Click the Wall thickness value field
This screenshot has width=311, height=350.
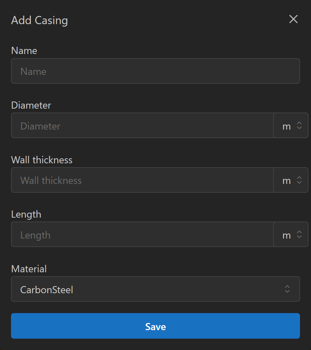click(x=142, y=180)
